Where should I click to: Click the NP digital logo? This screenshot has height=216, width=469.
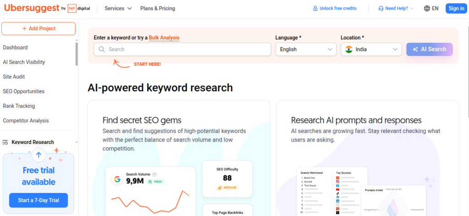tap(79, 8)
